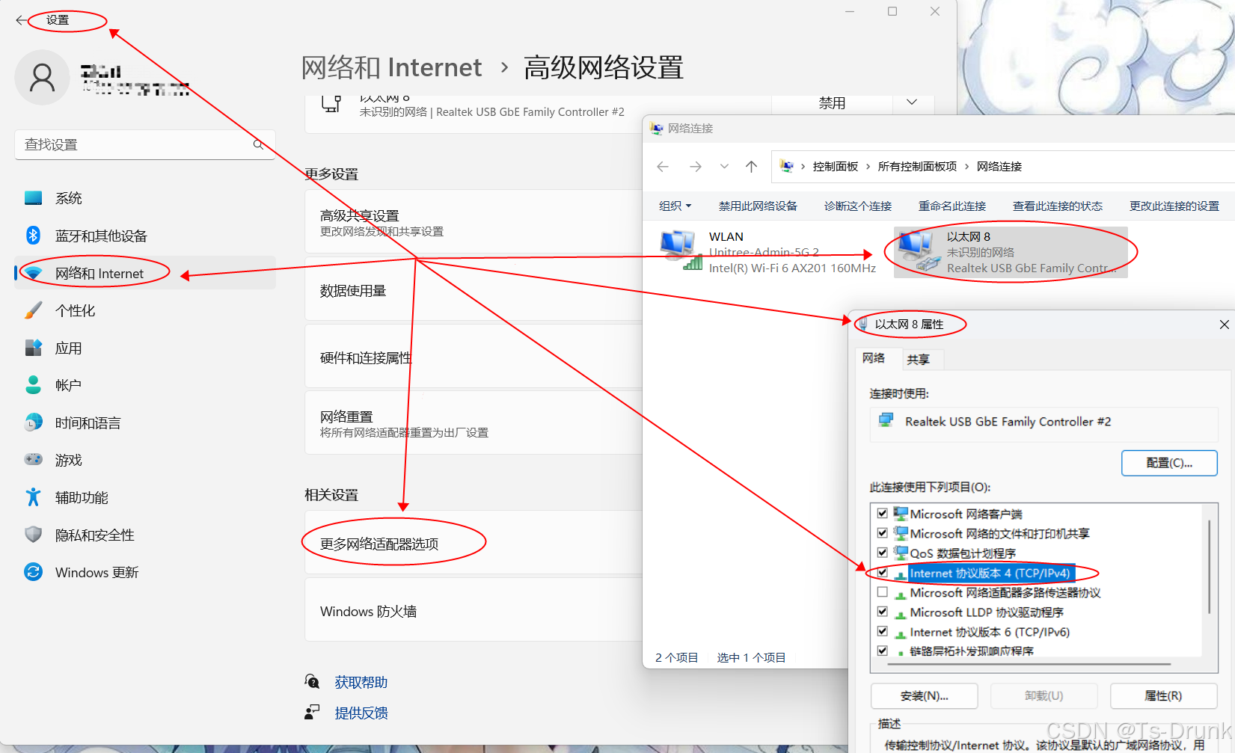Click the 安装(N)... button

pyautogui.click(x=924, y=695)
